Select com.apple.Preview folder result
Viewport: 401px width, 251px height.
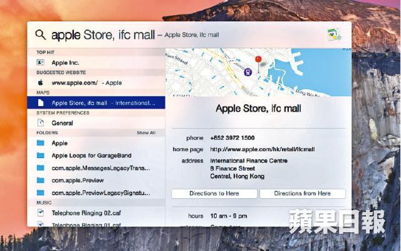tap(96, 180)
